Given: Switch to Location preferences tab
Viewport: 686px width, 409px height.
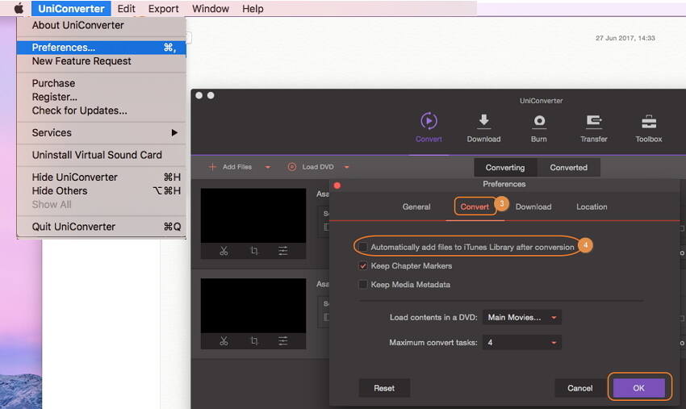Looking at the screenshot, I should [x=592, y=207].
